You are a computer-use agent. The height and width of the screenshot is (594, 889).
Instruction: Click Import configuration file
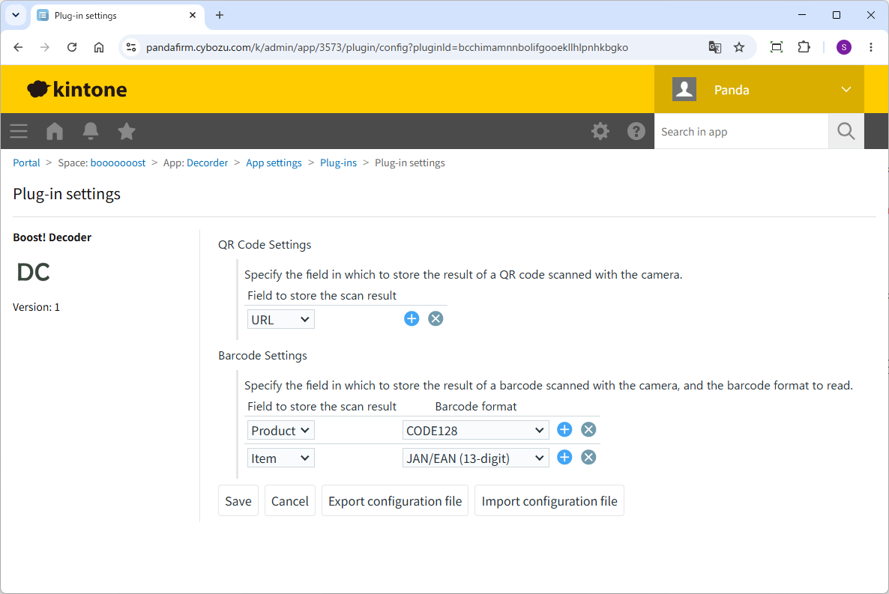(549, 500)
